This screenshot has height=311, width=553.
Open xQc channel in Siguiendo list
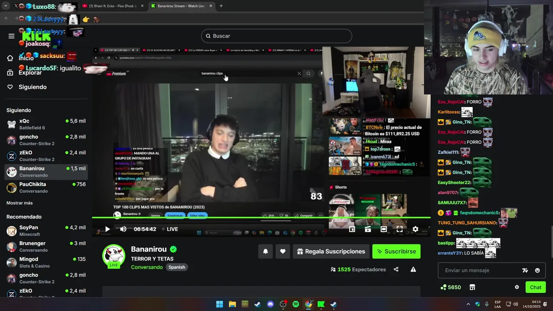tap(46, 124)
